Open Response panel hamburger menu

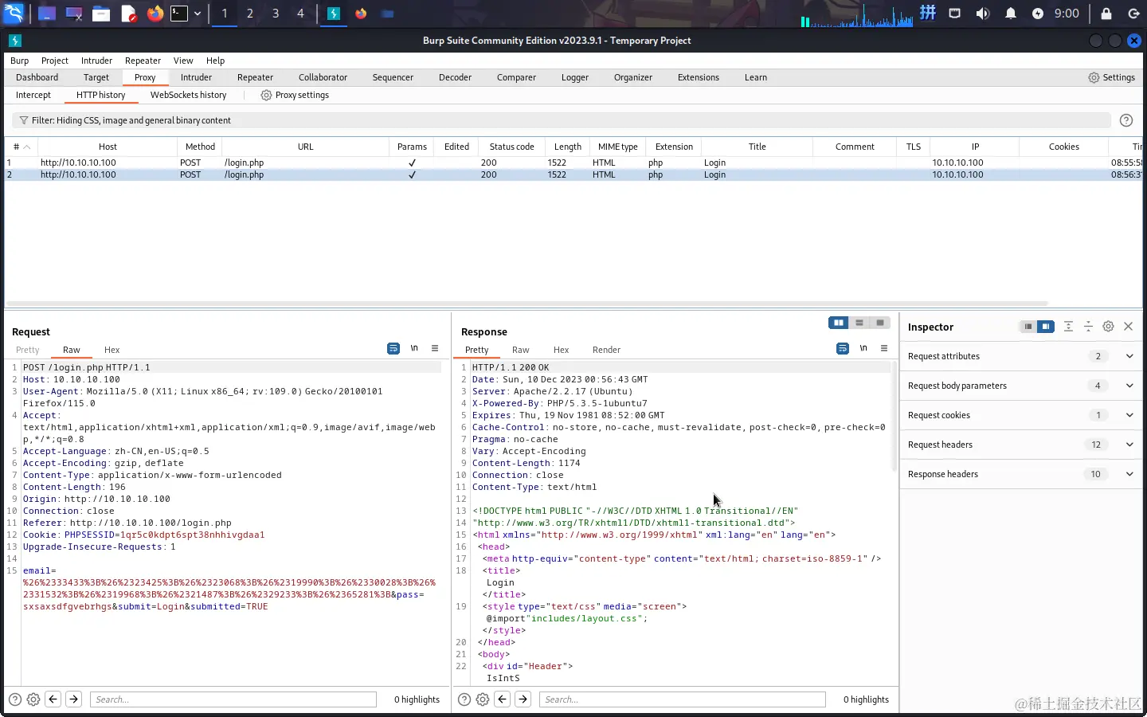[x=884, y=348]
